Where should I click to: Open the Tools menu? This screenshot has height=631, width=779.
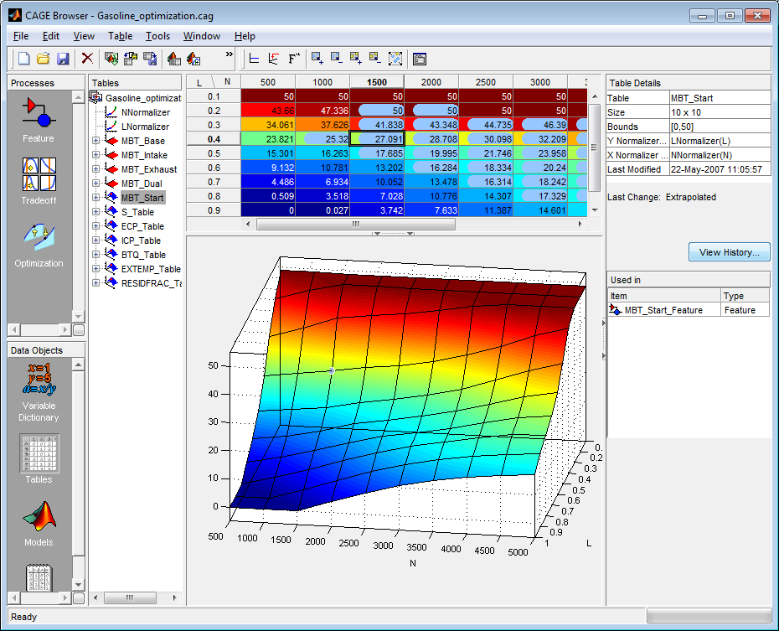point(157,36)
